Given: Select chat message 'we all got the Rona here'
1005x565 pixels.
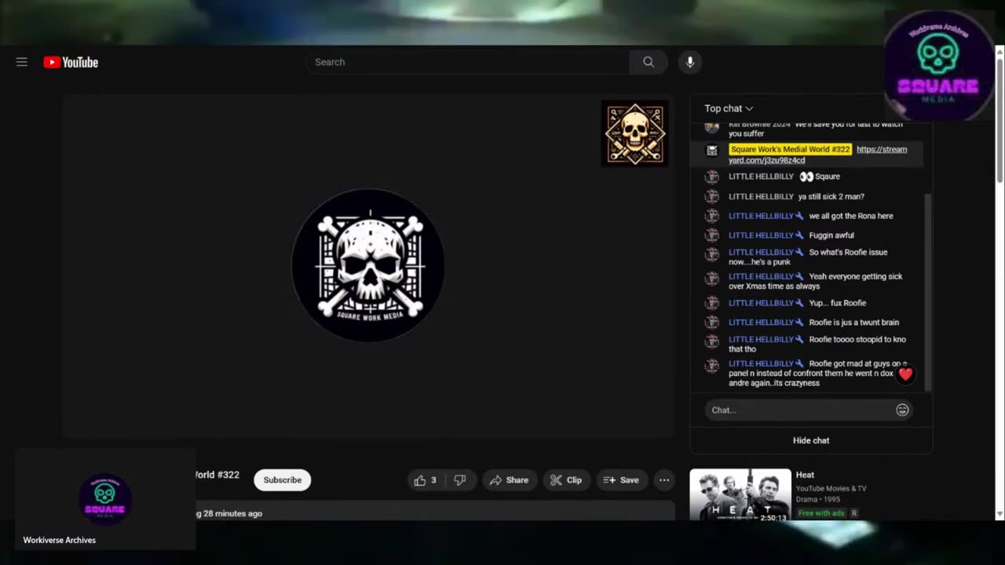Looking at the screenshot, I should pyautogui.click(x=851, y=216).
